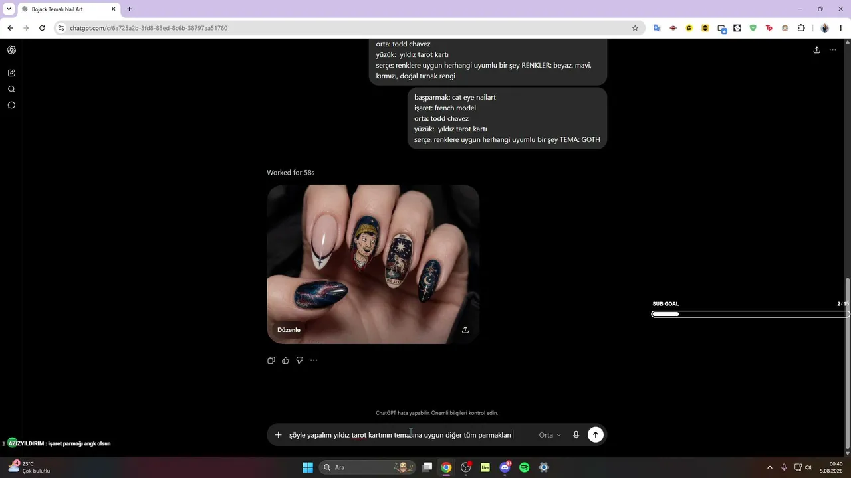The image size is (851, 478).
Task: Open the weather widget showing 23°C
Action: click(x=28, y=467)
